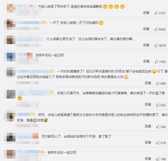Open the first commenter's avatar

[x=11, y=8]
